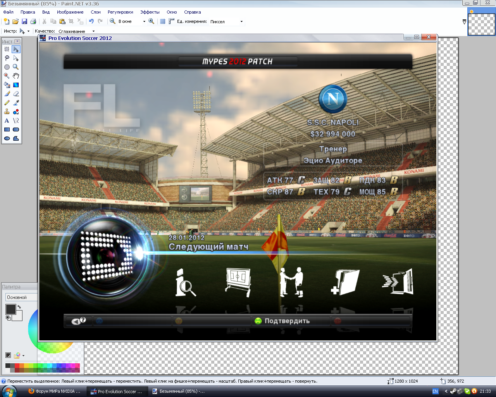
Task: Reset colors to black and white
Action: [8, 318]
